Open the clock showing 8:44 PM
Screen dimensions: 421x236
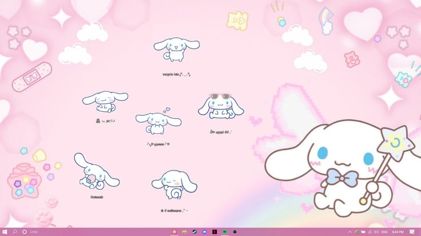[398, 232]
